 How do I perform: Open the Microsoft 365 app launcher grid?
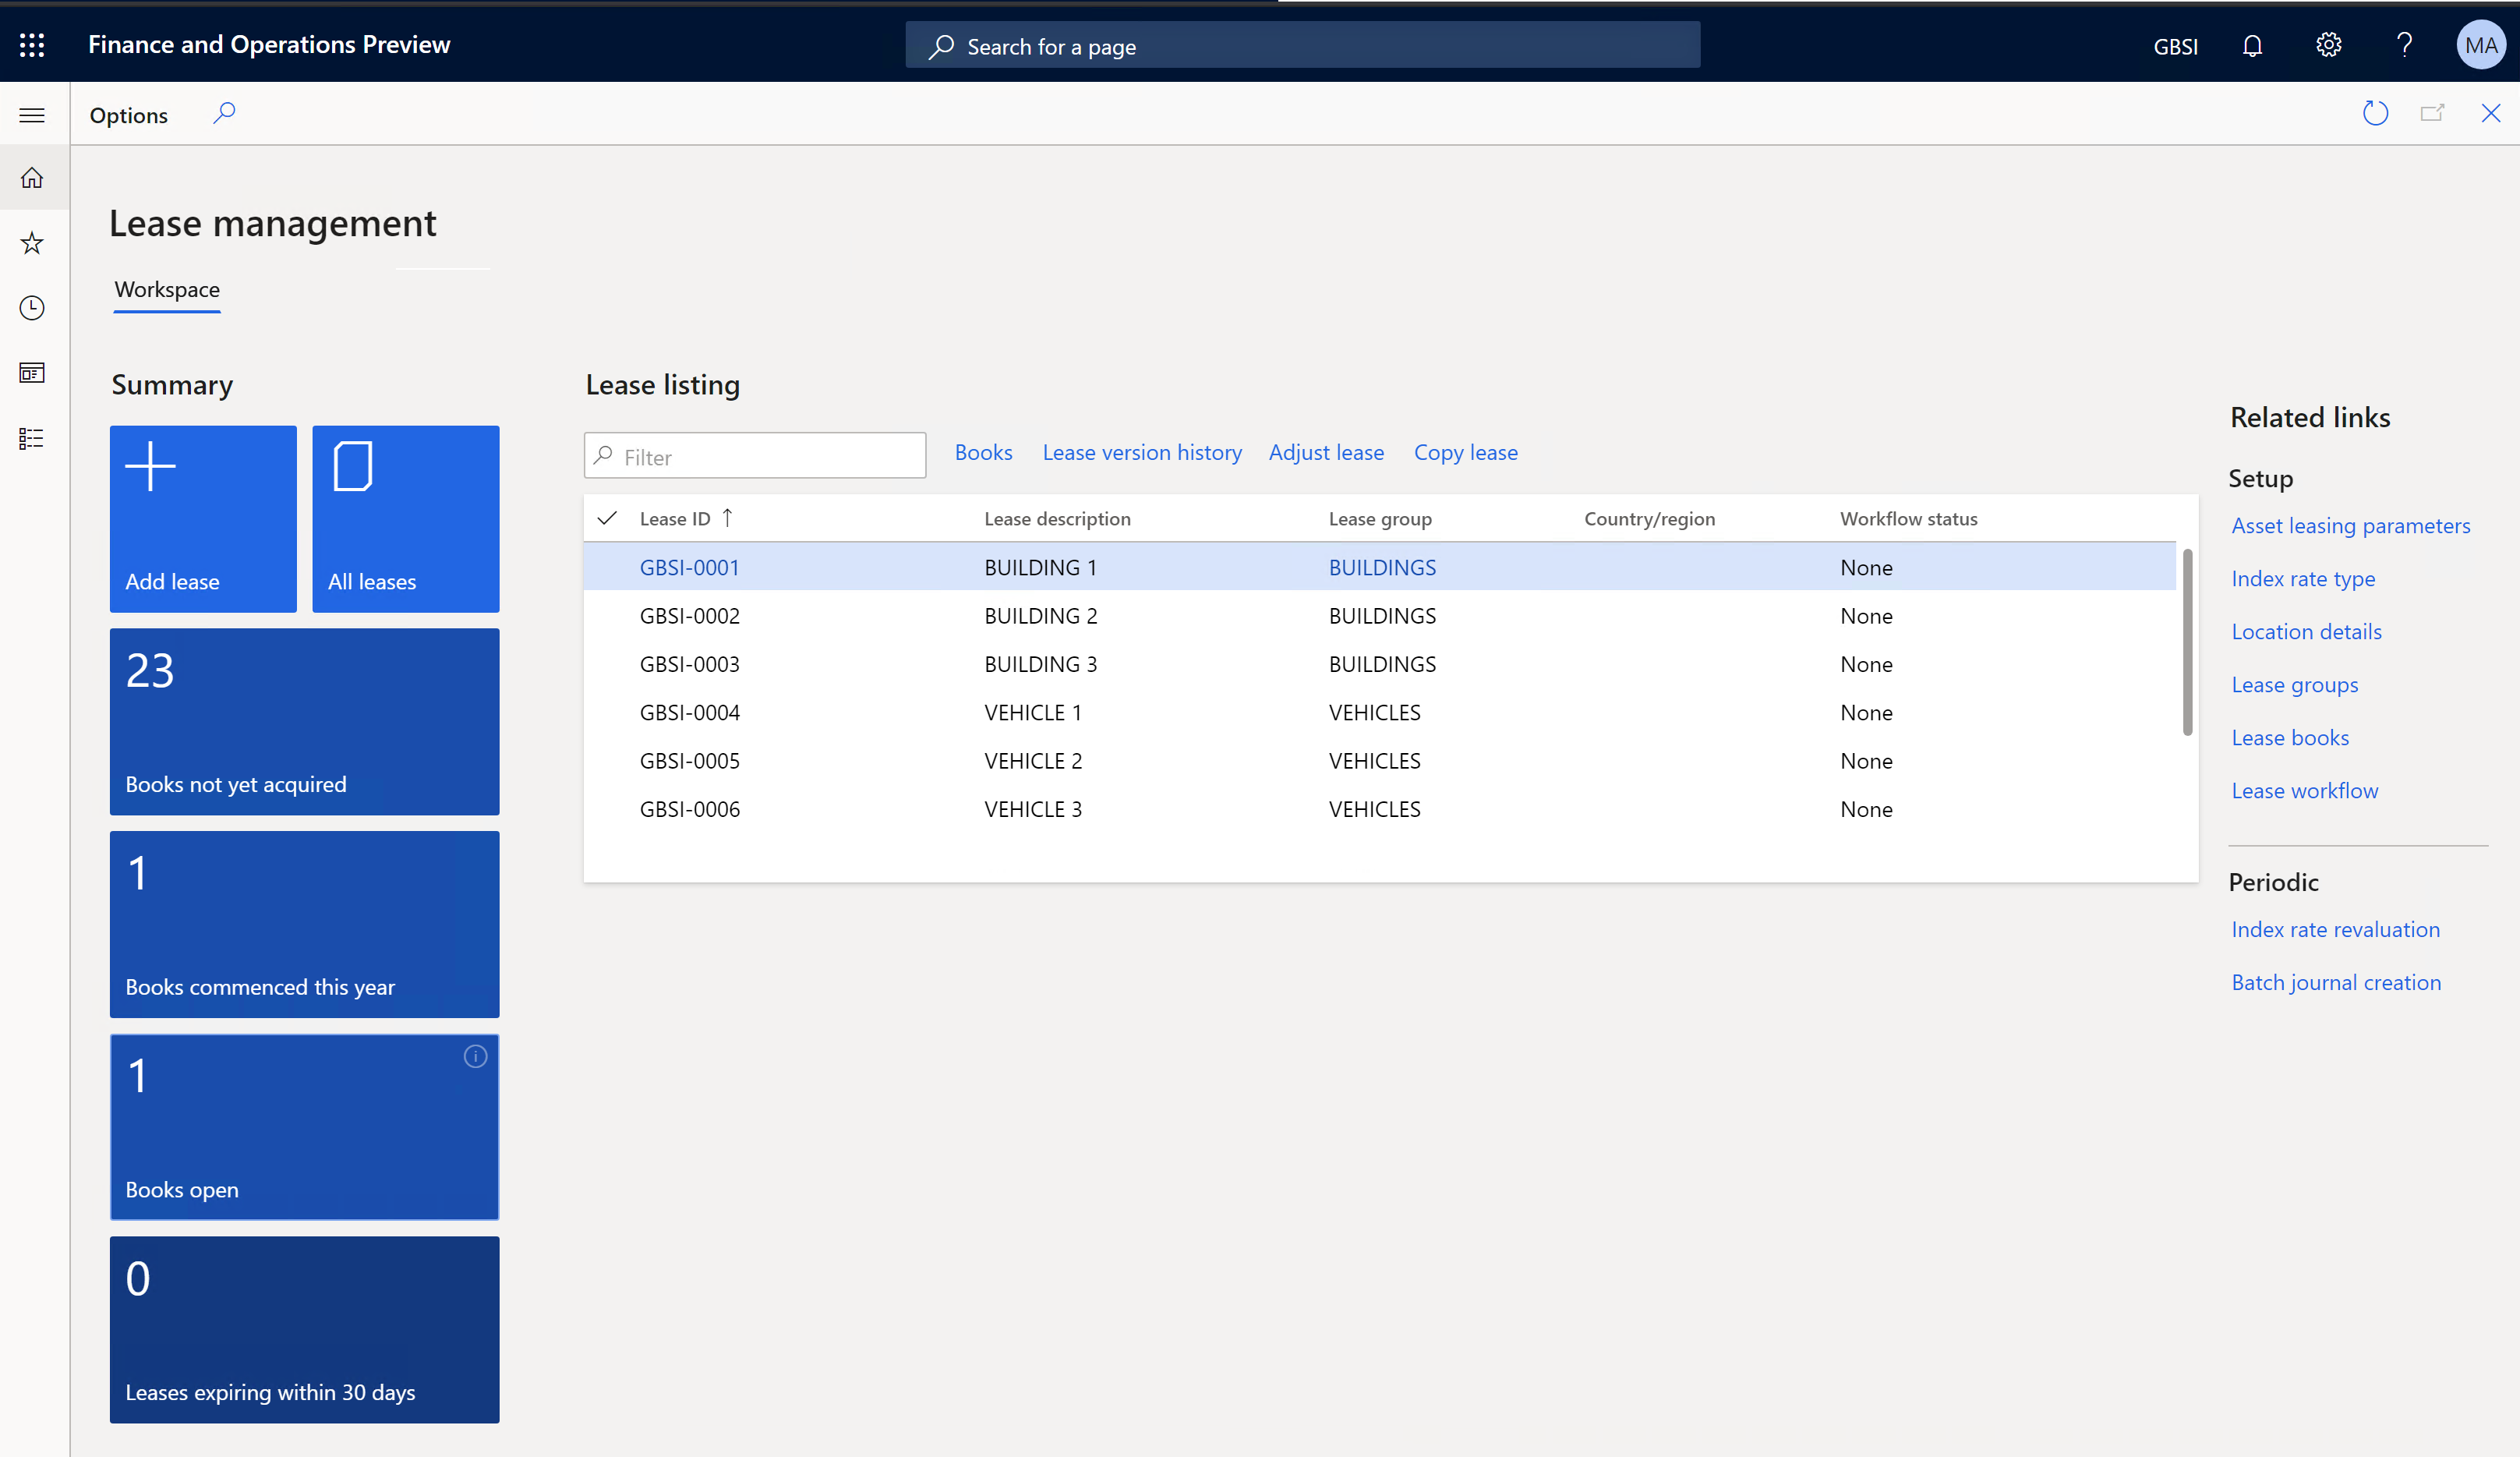point(31,45)
